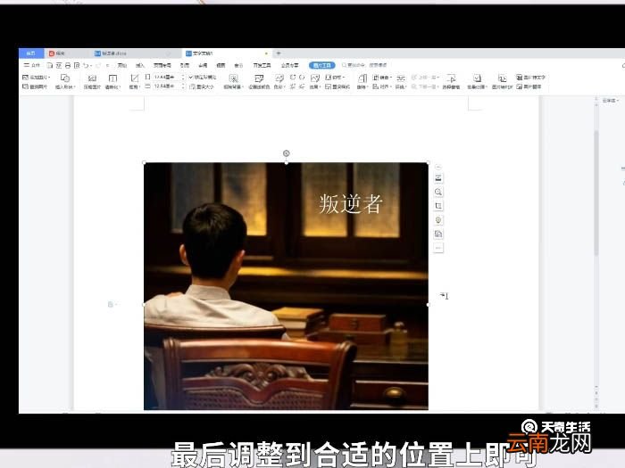
Task: Click the Bring Forward (上移一层) button
Action: (x=425, y=78)
